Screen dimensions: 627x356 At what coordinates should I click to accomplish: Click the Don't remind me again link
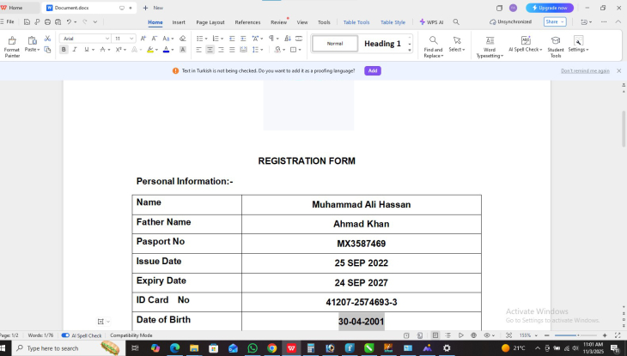point(585,70)
